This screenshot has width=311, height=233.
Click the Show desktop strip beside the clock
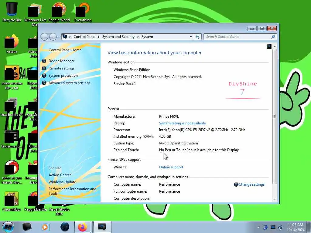[309, 227]
